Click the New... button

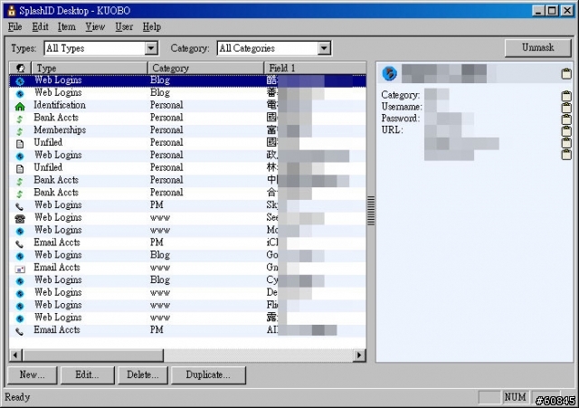click(x=33, y=375)
